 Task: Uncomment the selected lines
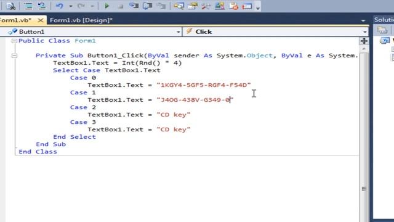pyautogui.click(x=41, y=6)
